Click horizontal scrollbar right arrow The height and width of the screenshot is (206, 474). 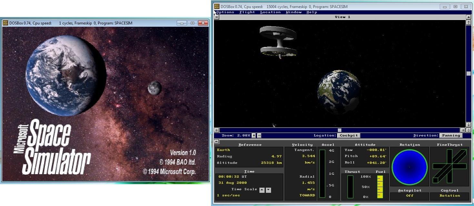click(x=463, y=130)
